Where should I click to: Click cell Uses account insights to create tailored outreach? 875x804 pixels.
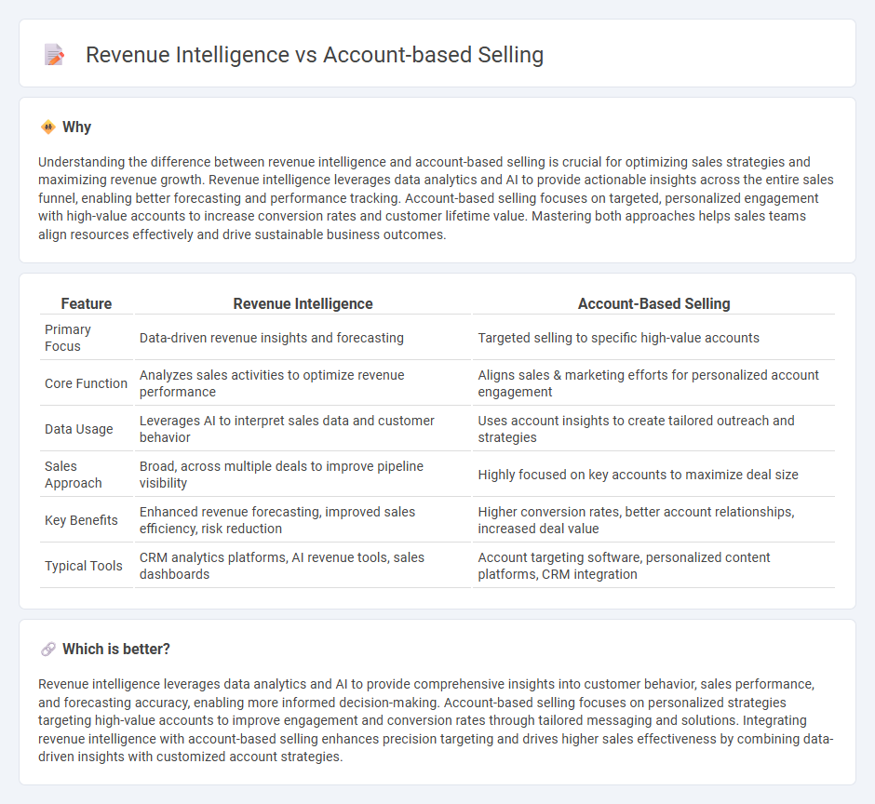click(654, 429)
